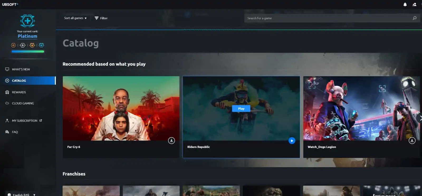The image size is (422, 196).
Task: Click the FAQ chat icon
Action: [x=7, y=132]
